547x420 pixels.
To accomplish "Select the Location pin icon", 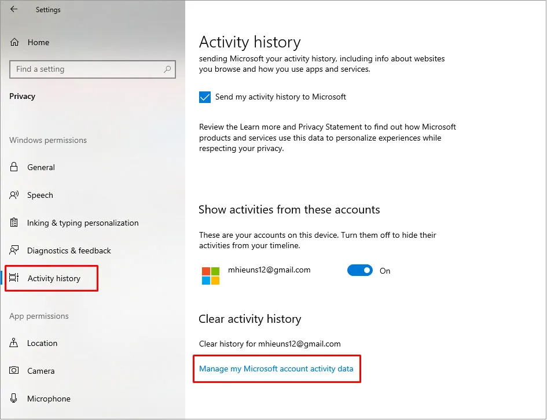I will click(14, 343).
